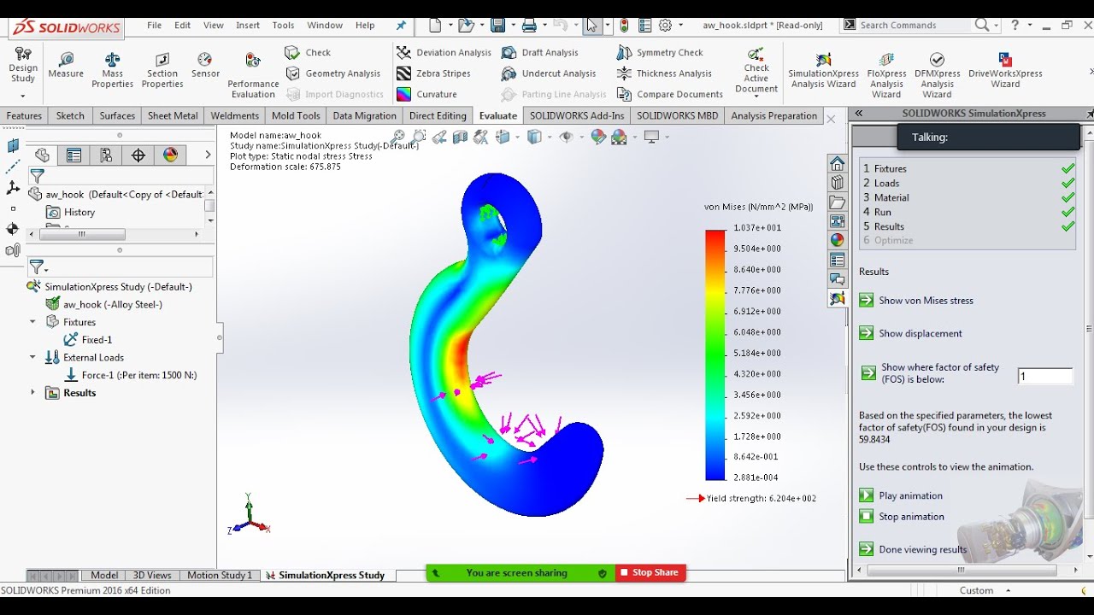
Task: Open the Options gear dropdown arrow
Action: (x=680, y=25)
